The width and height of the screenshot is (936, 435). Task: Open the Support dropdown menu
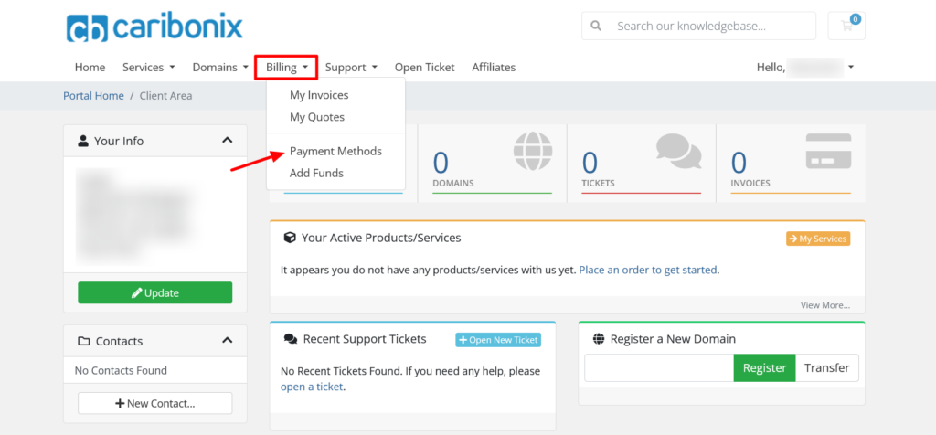(351, 67)
